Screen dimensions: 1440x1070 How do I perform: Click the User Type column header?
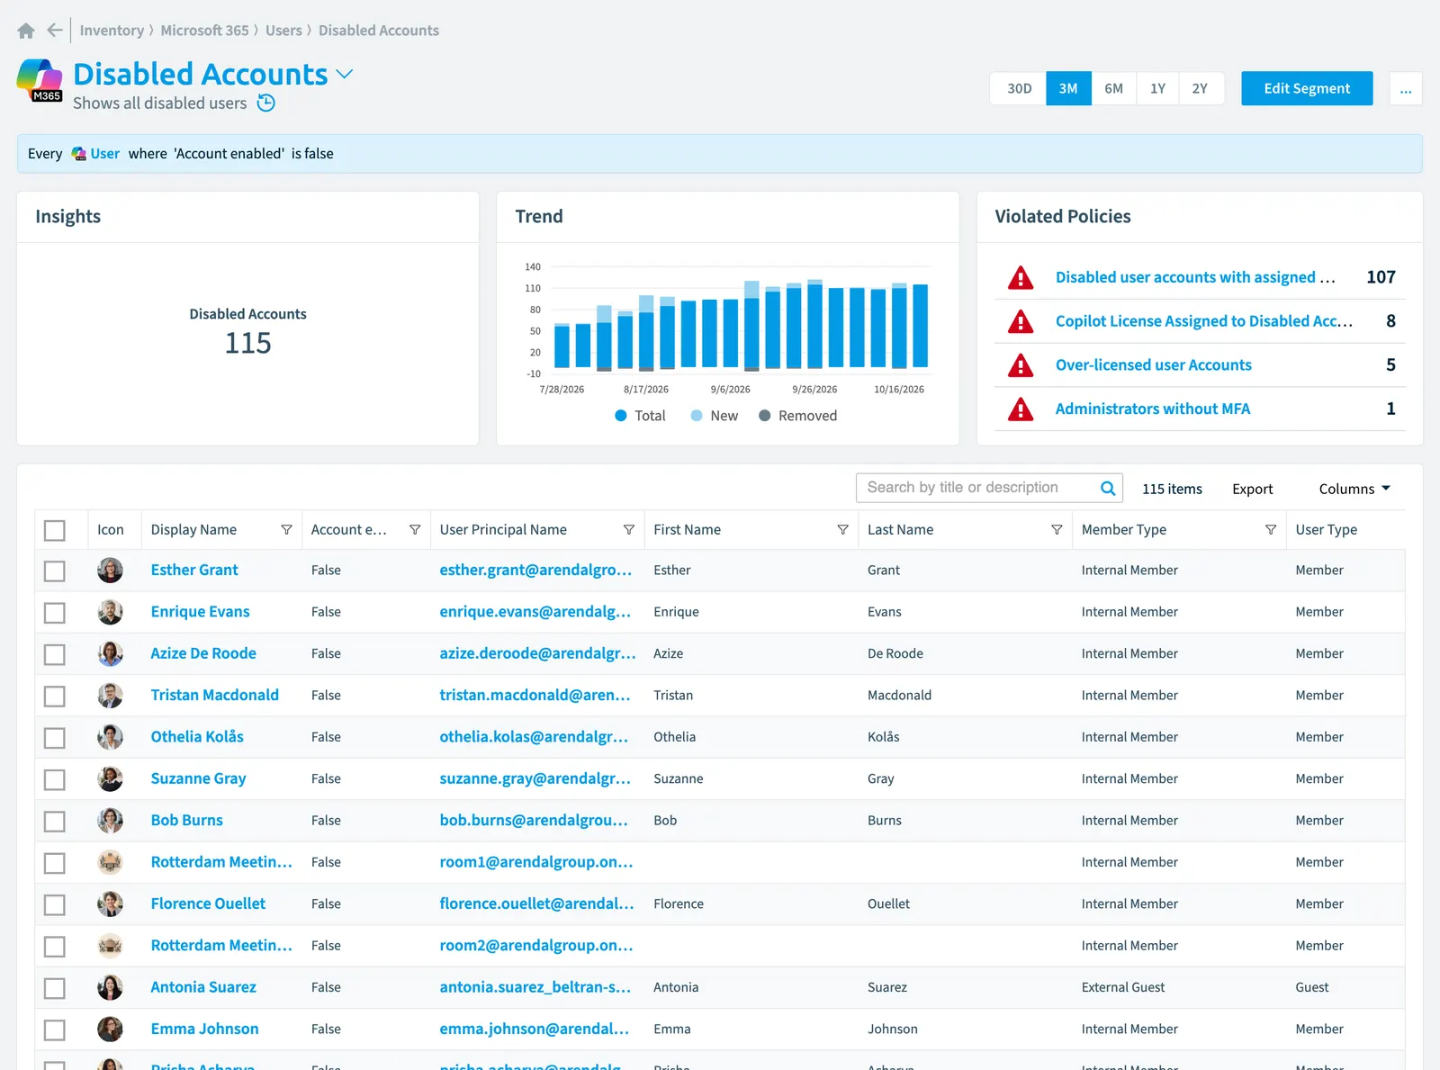point(1326,530)
